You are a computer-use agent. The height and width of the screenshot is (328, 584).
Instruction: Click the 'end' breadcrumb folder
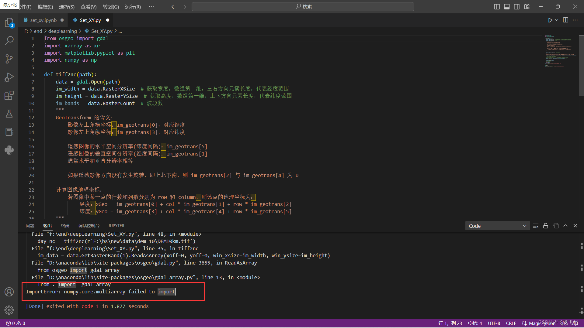(x=38, y=31)
